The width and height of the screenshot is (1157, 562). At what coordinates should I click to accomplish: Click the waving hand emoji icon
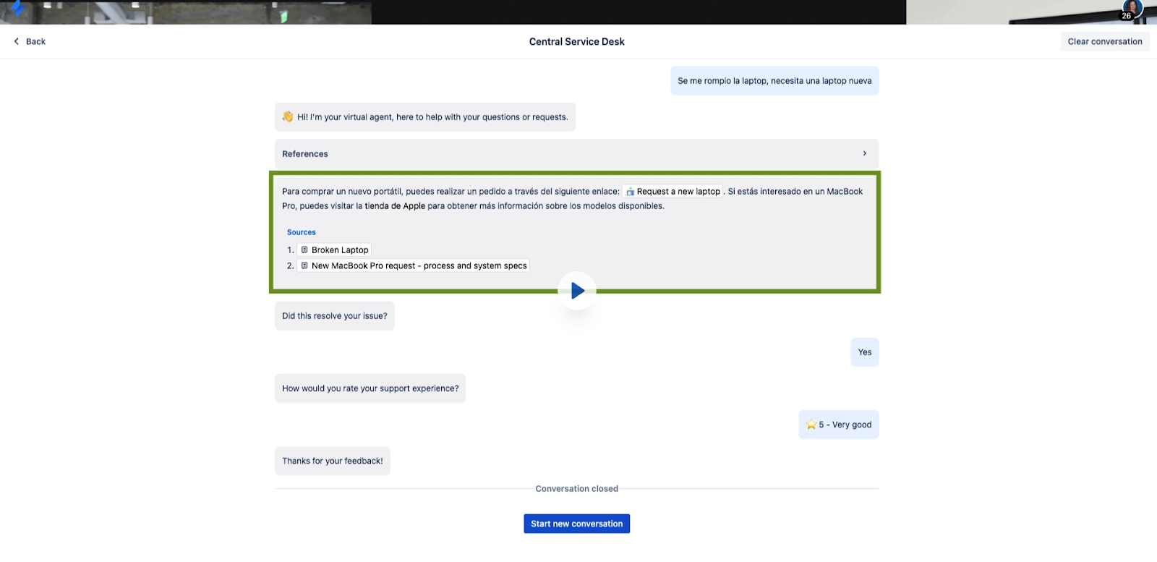tap(288, 116)
